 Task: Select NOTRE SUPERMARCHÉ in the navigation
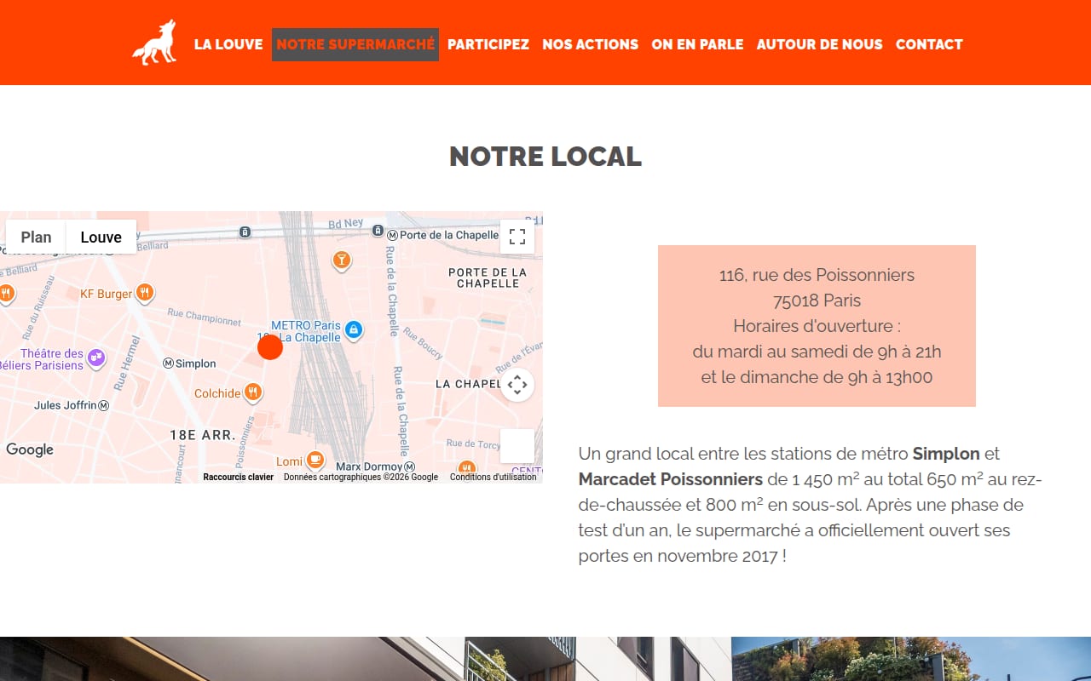355,44
